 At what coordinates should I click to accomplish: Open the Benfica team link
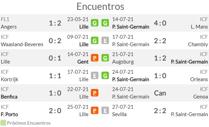coord(9,97)
